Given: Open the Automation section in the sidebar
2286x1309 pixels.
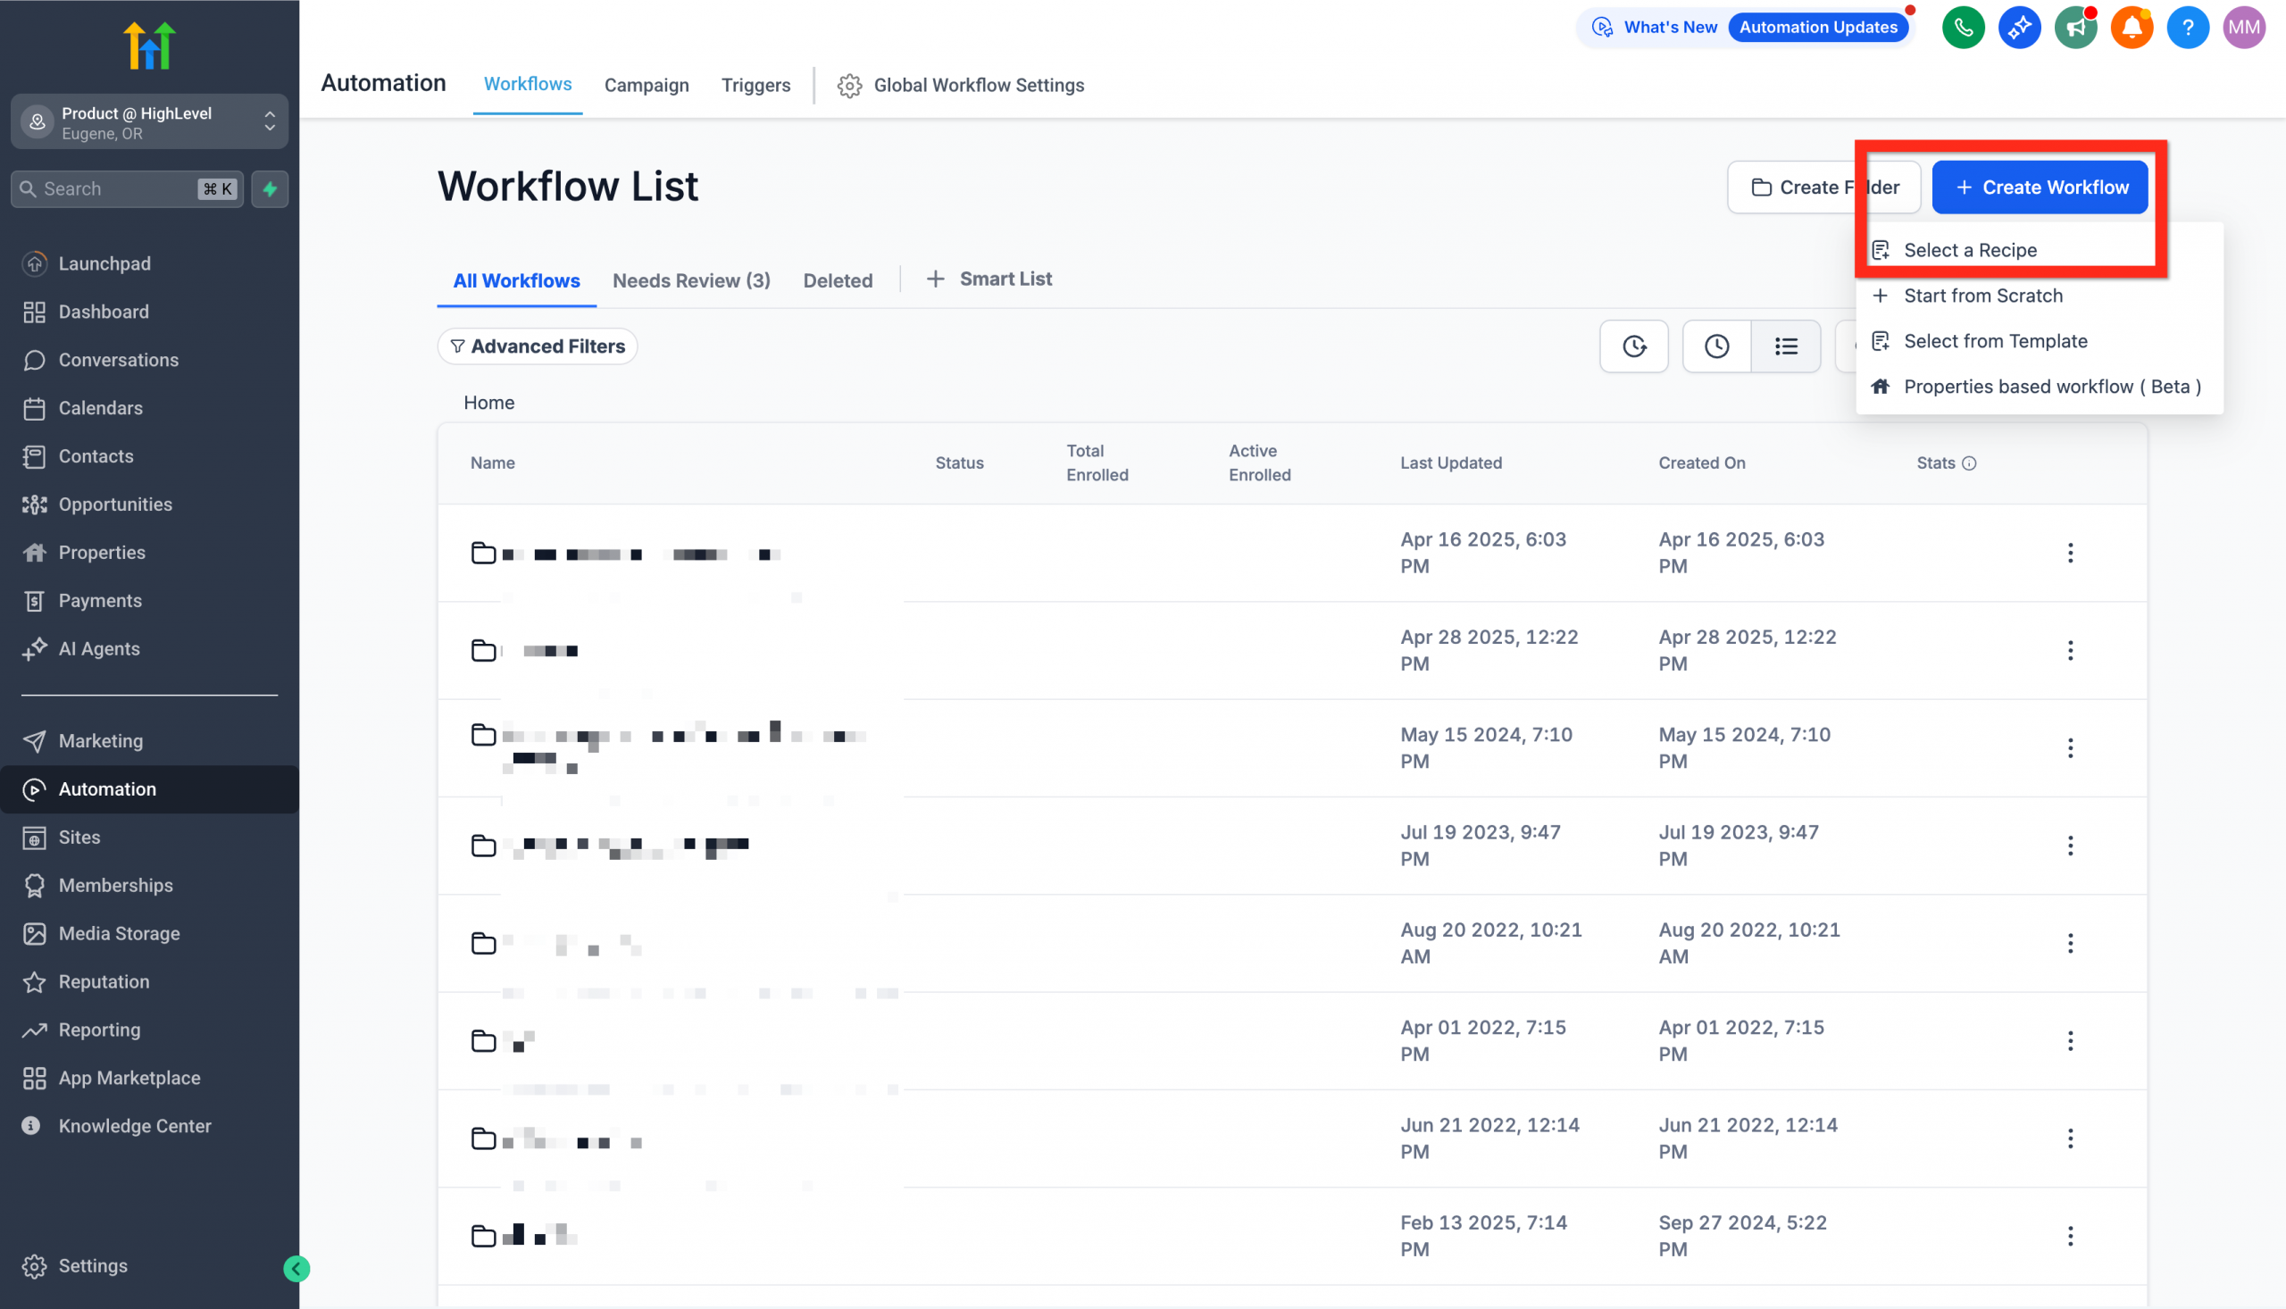Looking at the screenshot, I should pos(108,788).
